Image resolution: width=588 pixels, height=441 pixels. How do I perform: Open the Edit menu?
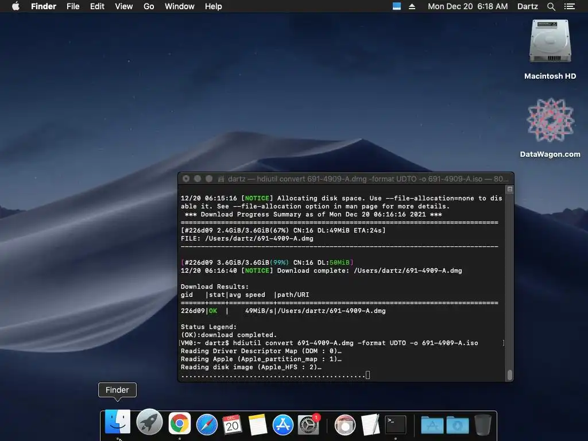[97, 6]
